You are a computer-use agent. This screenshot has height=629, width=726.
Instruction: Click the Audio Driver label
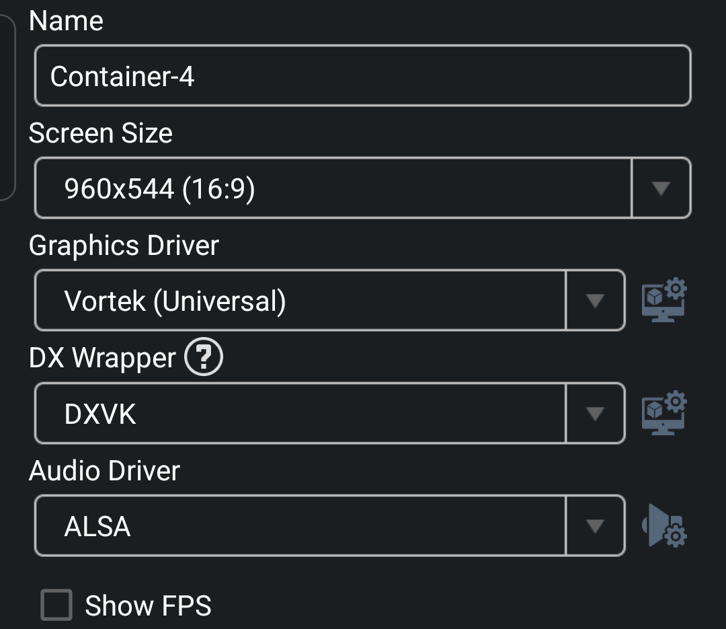tap(104, 470)
